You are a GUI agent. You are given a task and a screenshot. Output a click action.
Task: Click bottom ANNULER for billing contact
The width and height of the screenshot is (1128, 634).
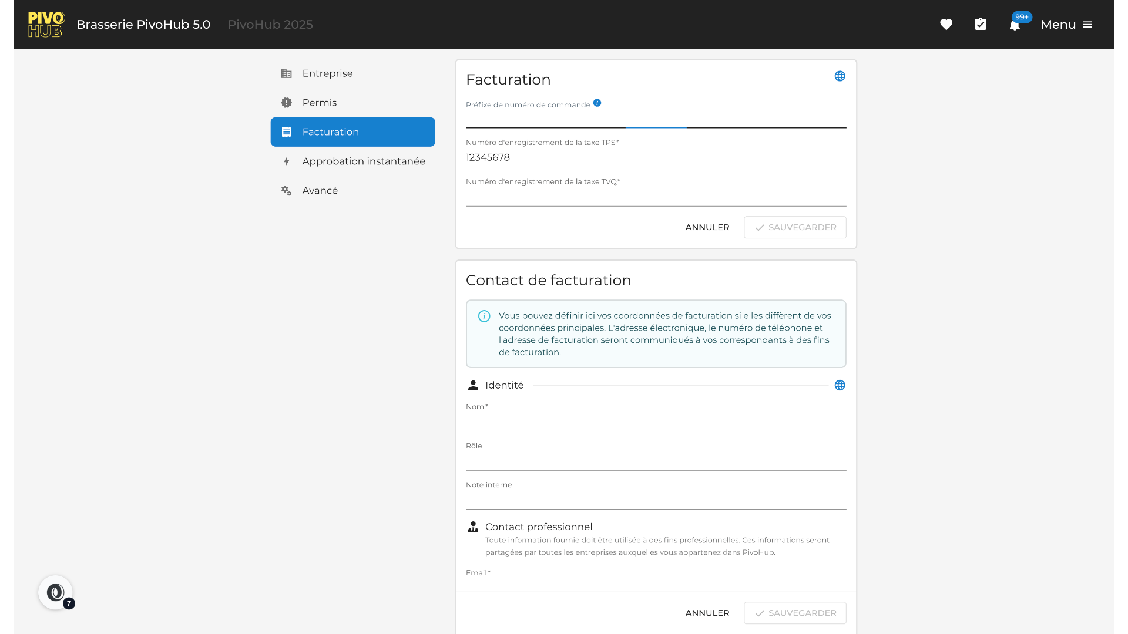[707, 613]
